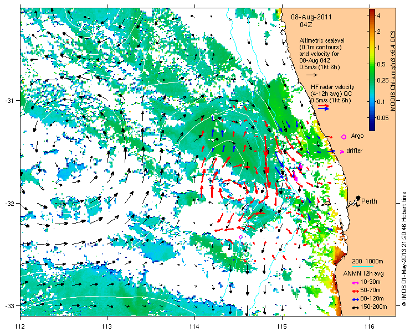Click the latitude axis label -31
This screenshot has width=410, height=332.
point(9,101)
